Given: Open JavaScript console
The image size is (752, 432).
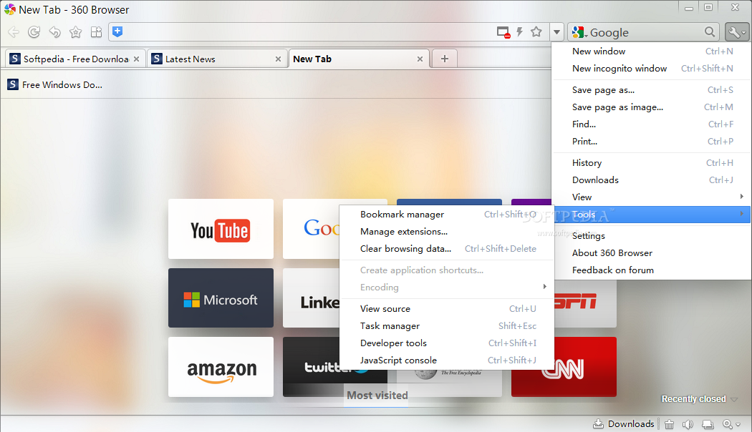Looking at the screenshot, I should (446, 360).
